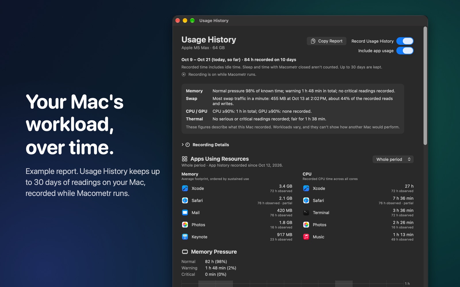This screenshot has height=287, width=460.
Task: Expand the Recording Details section
Action: coord(183,145)
